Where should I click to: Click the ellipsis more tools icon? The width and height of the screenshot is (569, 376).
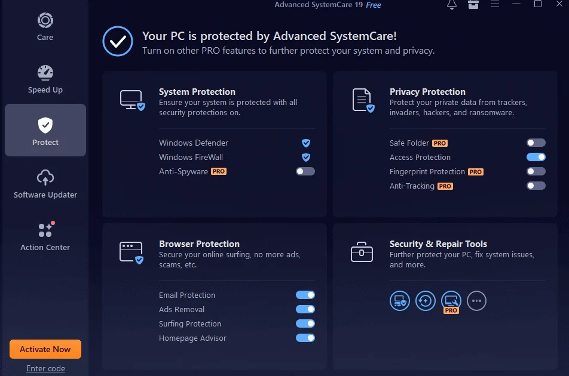[476, 301]
